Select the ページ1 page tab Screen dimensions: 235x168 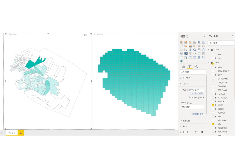coord(12,133)
